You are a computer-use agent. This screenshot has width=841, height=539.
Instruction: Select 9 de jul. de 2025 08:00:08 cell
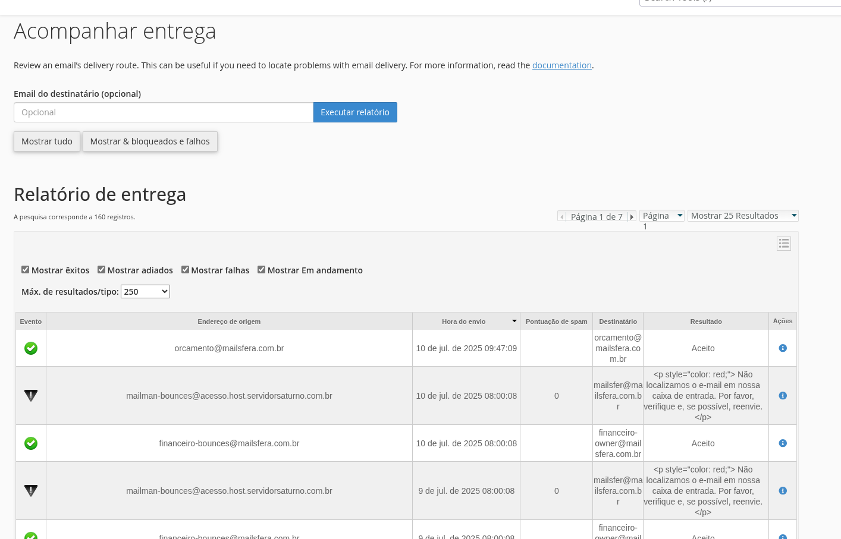point(466,491)
